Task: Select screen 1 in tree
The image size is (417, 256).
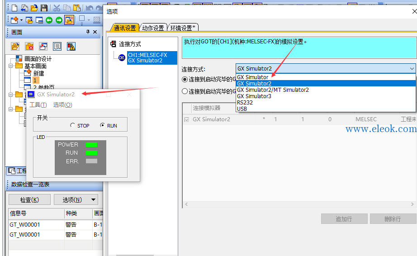Action: point(35,80)
